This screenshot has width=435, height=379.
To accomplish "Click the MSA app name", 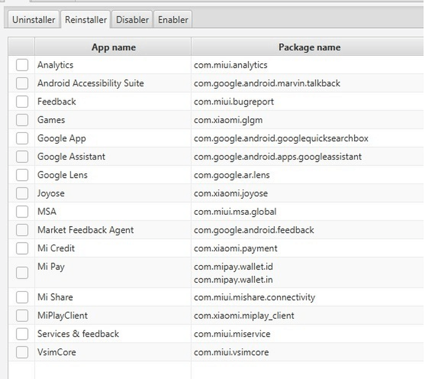I will 47,211.
